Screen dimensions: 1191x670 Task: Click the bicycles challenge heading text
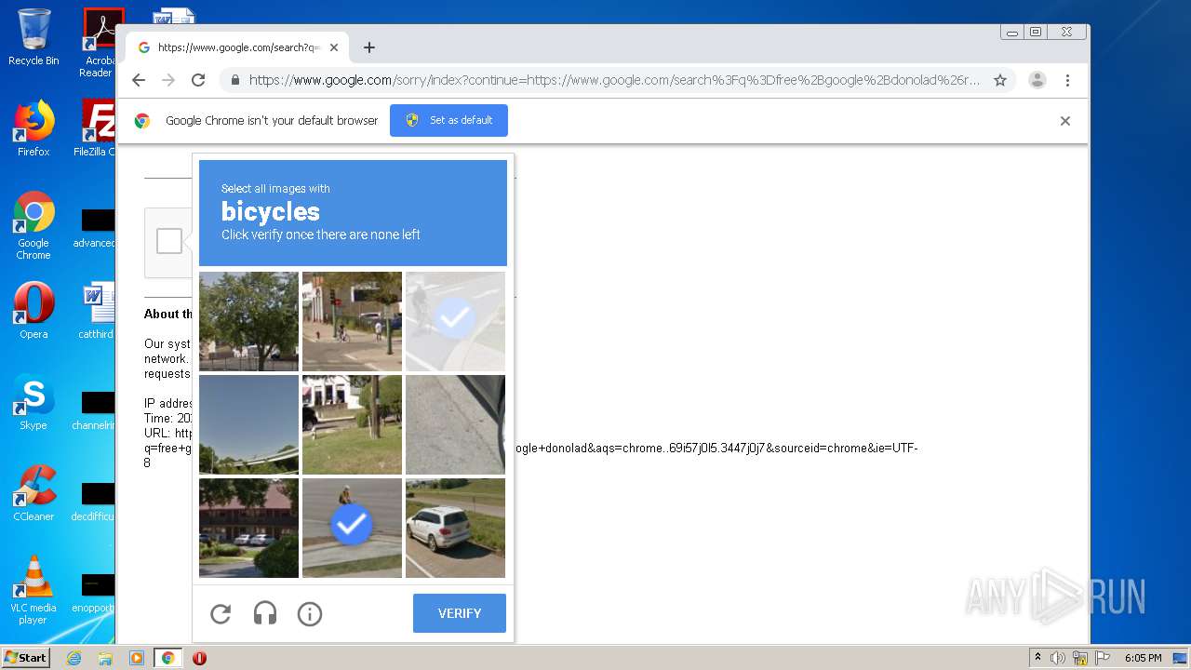[x=270, y=212]
